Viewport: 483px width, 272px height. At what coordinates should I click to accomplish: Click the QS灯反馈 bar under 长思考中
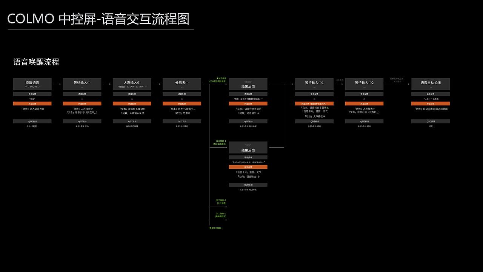coord(182,122)
